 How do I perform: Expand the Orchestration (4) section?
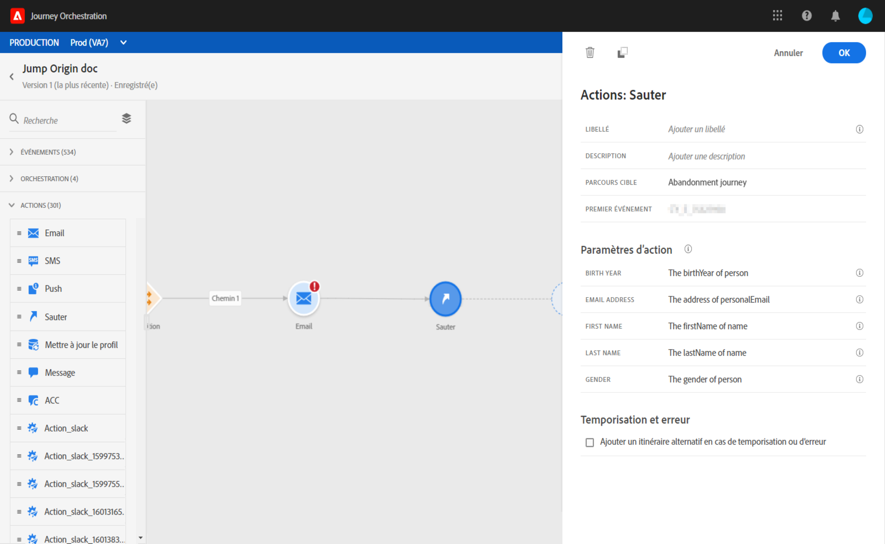click(x=49, y=179)
